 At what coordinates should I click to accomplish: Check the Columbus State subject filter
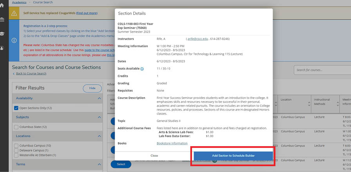pos(16,127)
